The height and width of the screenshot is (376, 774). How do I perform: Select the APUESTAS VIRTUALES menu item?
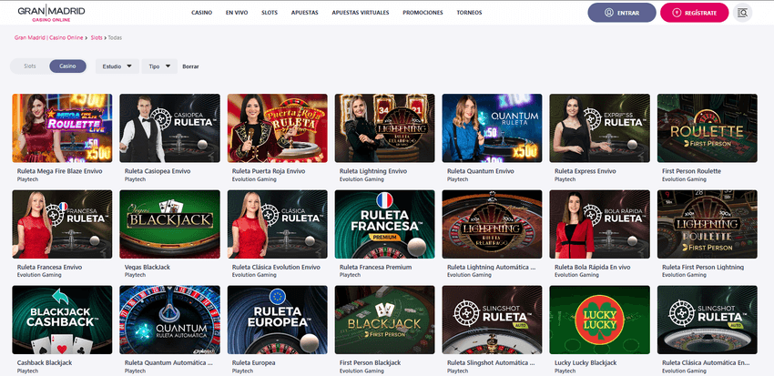click(361, 13)
